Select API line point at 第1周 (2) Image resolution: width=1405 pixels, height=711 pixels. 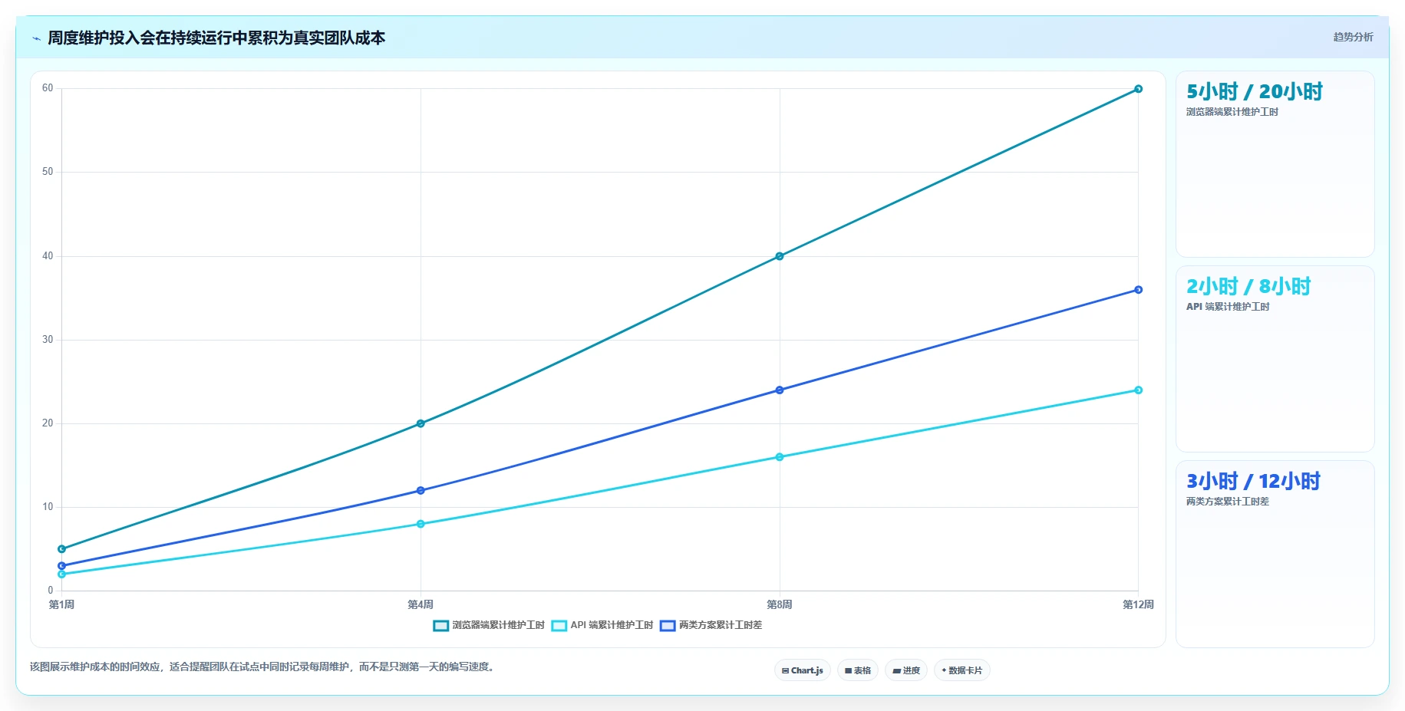[62, 574]
